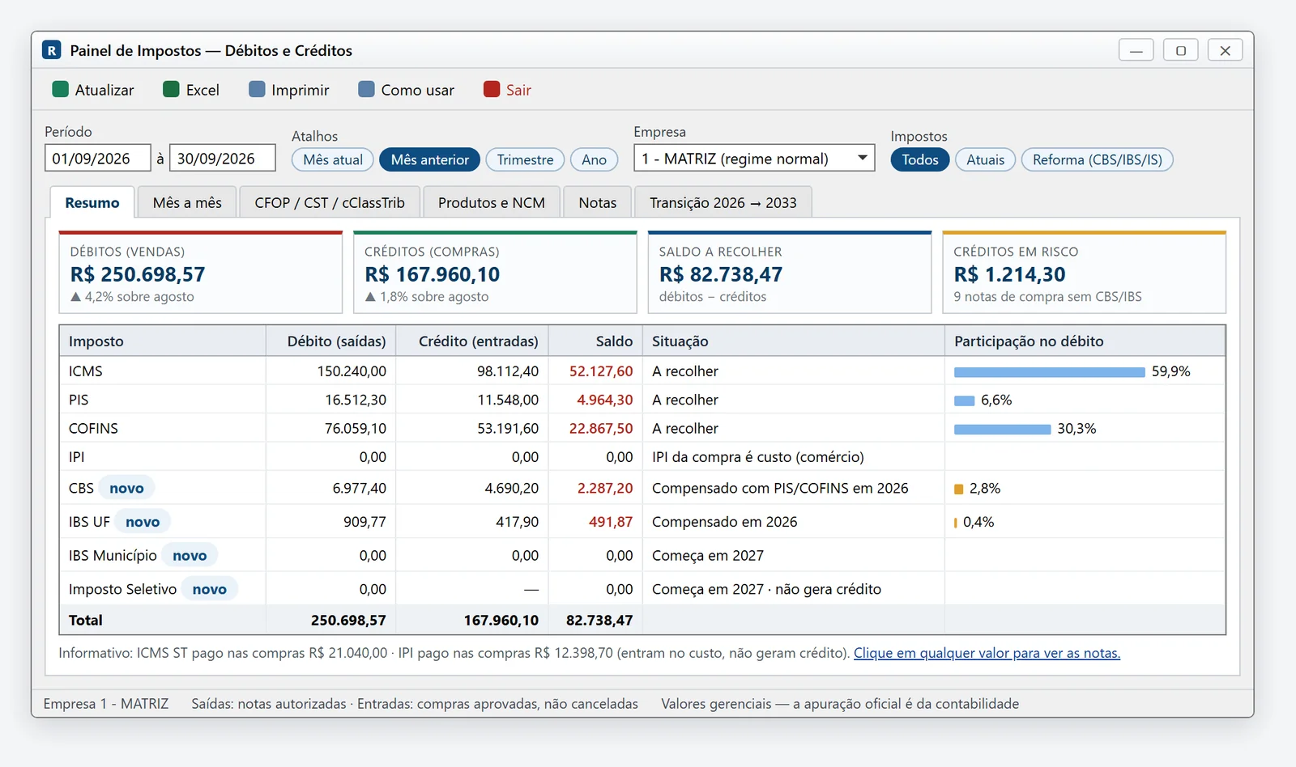The width and height of the screenshot is (1296, 767).
Task: Filter taxes by Atuais
Action: (985, 159)
